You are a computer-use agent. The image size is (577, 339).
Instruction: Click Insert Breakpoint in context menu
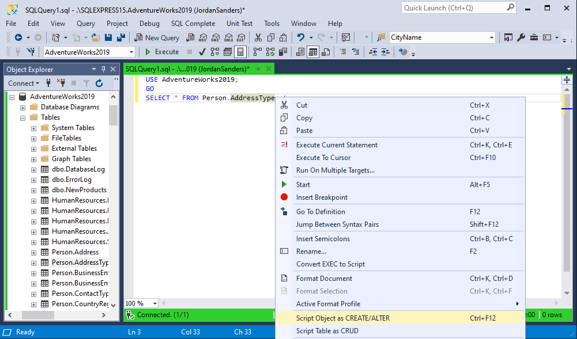tap(399, 197)
